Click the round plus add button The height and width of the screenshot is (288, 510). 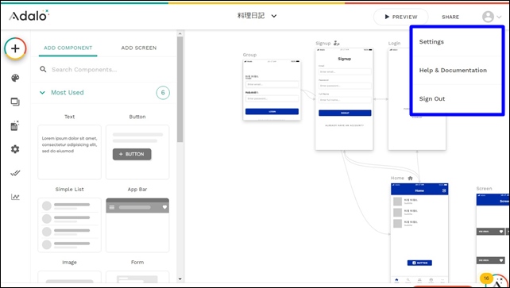pyautogui.click(x=15, y=48)
